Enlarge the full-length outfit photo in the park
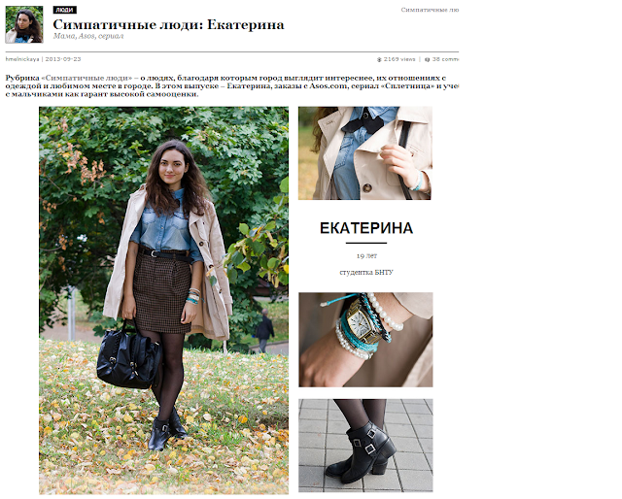The image size is (622, 499). (x=164, y=300)
